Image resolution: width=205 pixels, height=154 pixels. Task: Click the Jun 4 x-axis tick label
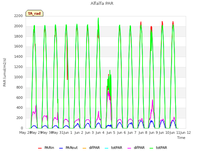tap(100, 133)
